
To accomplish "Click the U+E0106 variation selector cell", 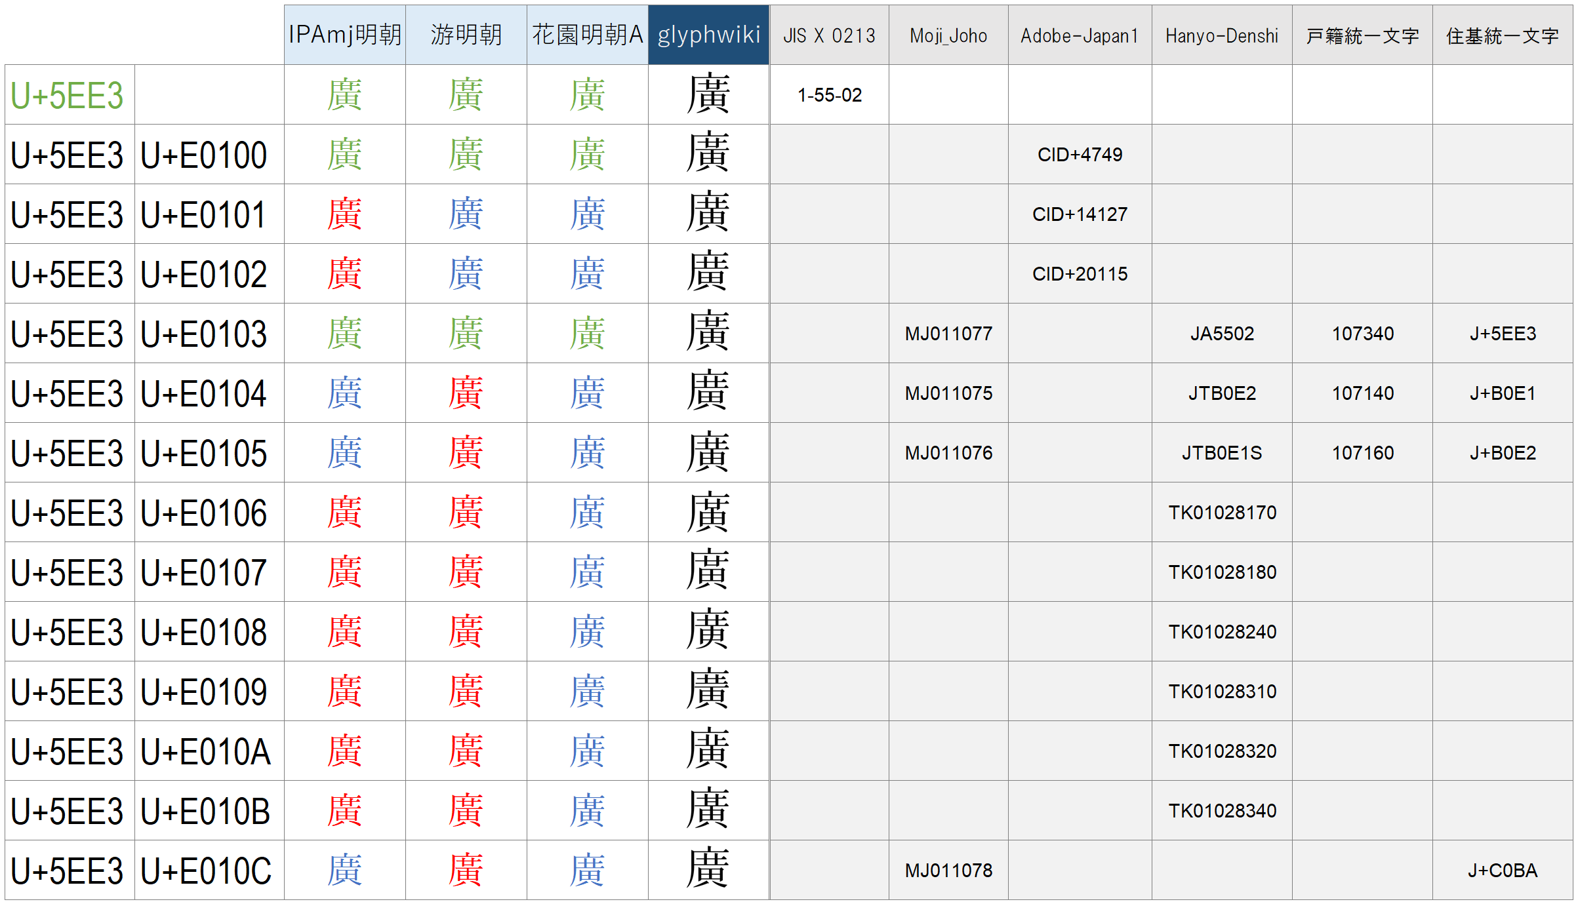I will [209, 512].
